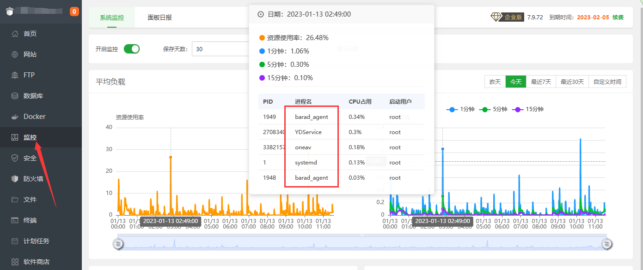Click the expiry date 2023-02-05
The width and height of the screenshot is (643, 270).
pos(593,18)
